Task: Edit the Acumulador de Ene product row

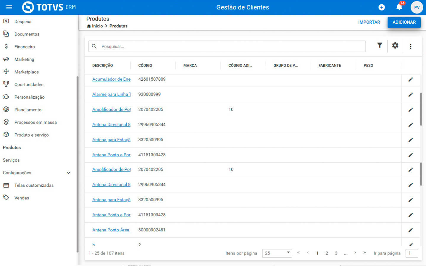Action: pos(410,80)
